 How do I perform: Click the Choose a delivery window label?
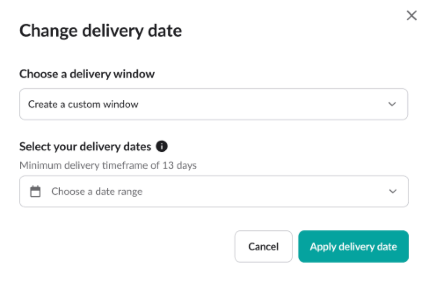(87, 74)
